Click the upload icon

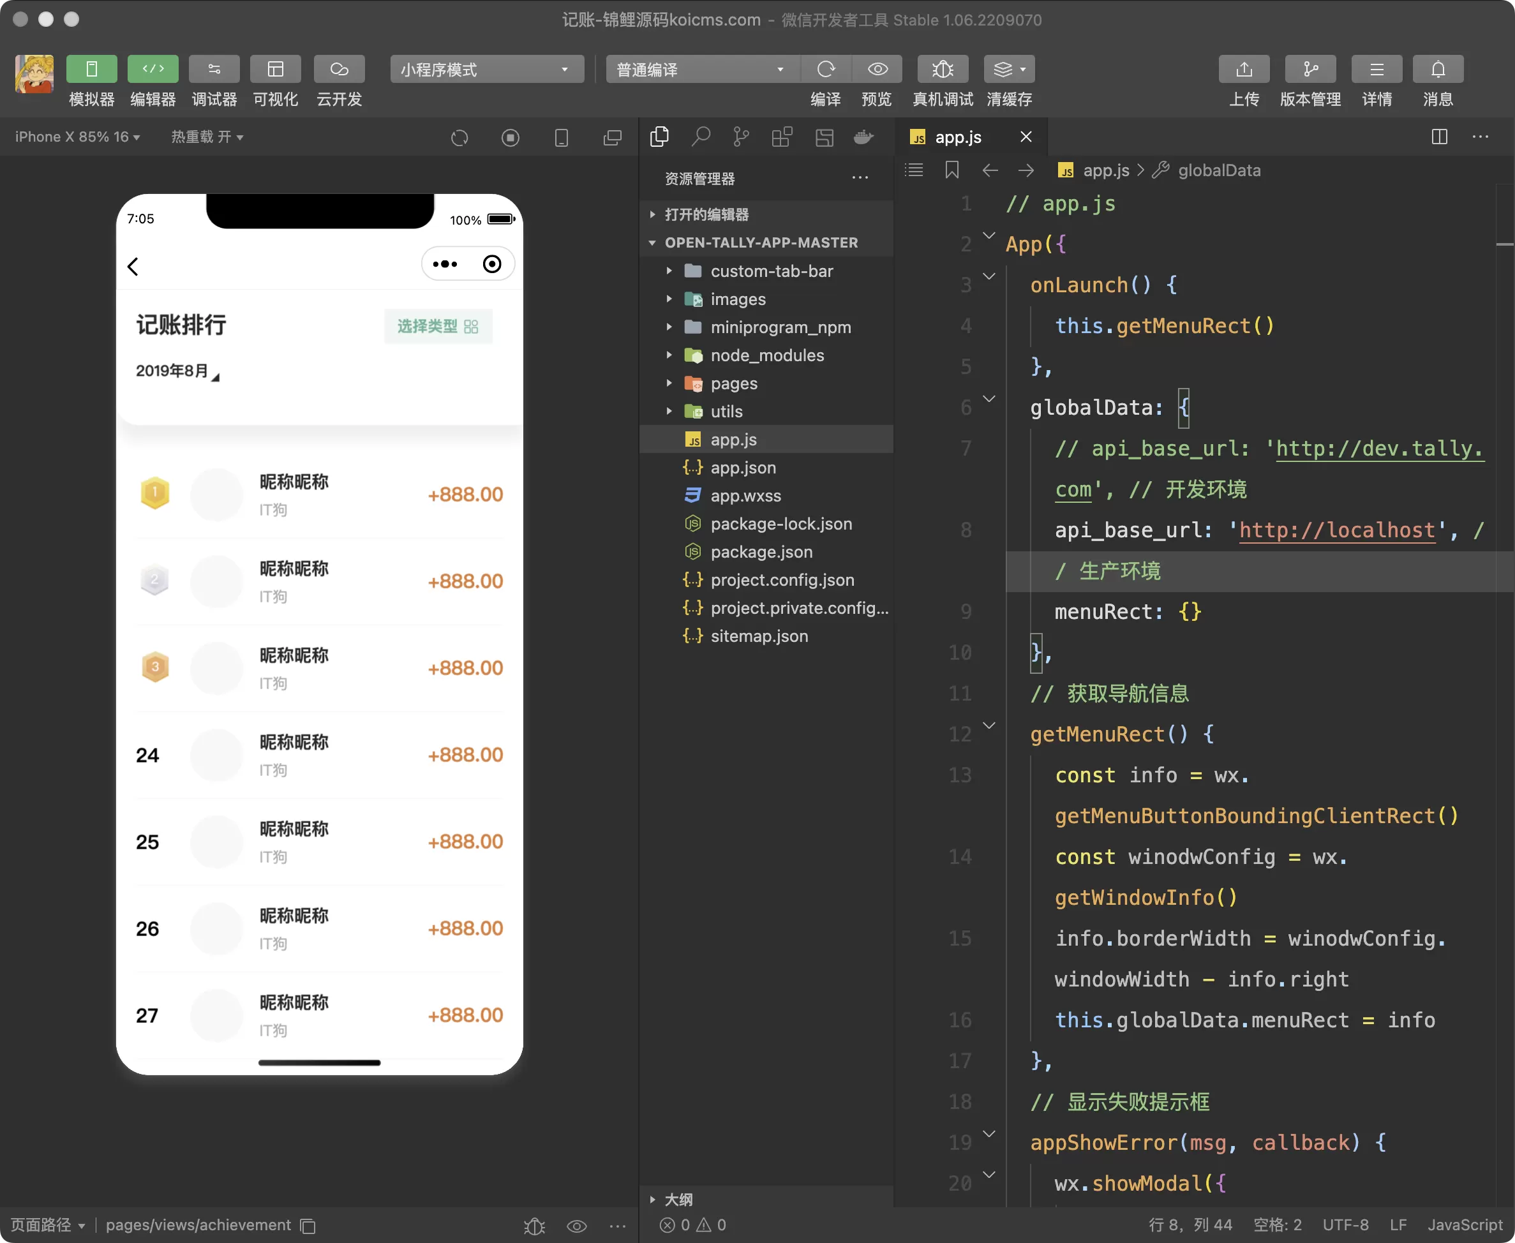[x=1244, y=70]
